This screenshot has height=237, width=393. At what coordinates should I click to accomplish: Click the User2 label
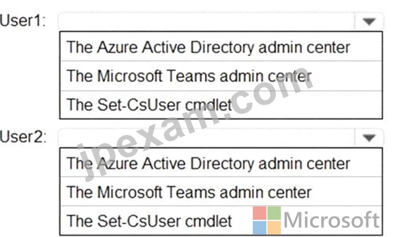click(x=23, y=137)
